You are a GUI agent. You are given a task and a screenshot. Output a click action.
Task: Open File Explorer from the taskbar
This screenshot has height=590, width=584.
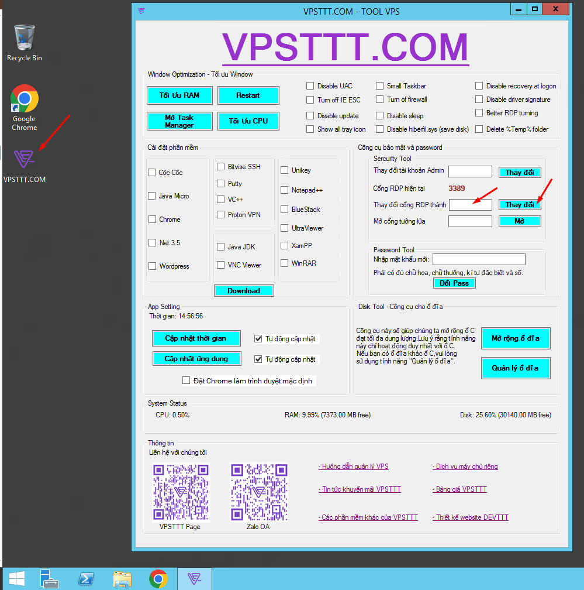(x=122, y=579)
